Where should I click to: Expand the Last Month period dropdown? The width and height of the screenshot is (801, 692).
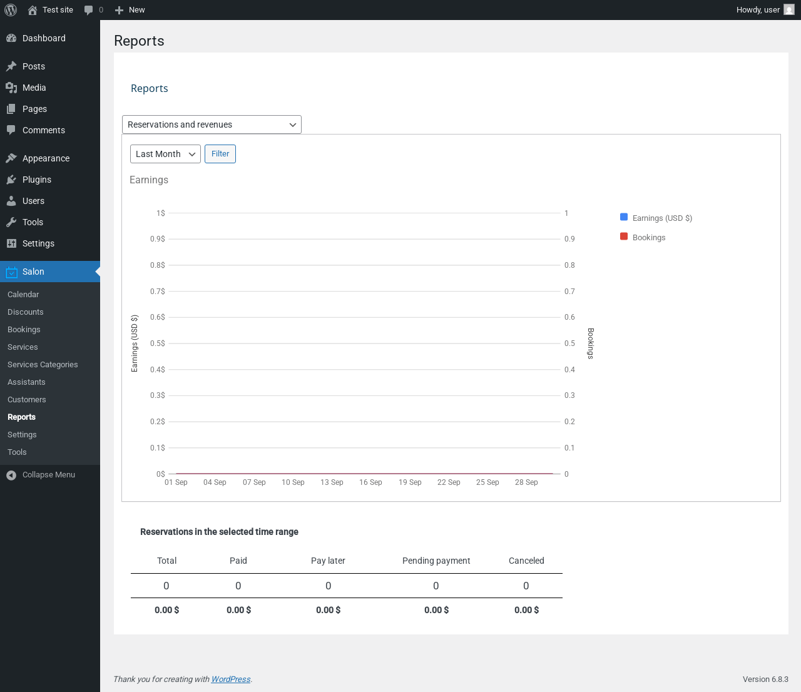[x=165, y=154]
